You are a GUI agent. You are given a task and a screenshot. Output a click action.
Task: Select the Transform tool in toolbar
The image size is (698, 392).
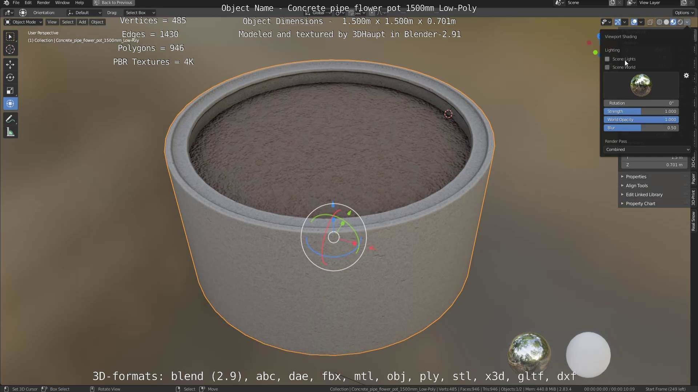click(x=10, y=104)
